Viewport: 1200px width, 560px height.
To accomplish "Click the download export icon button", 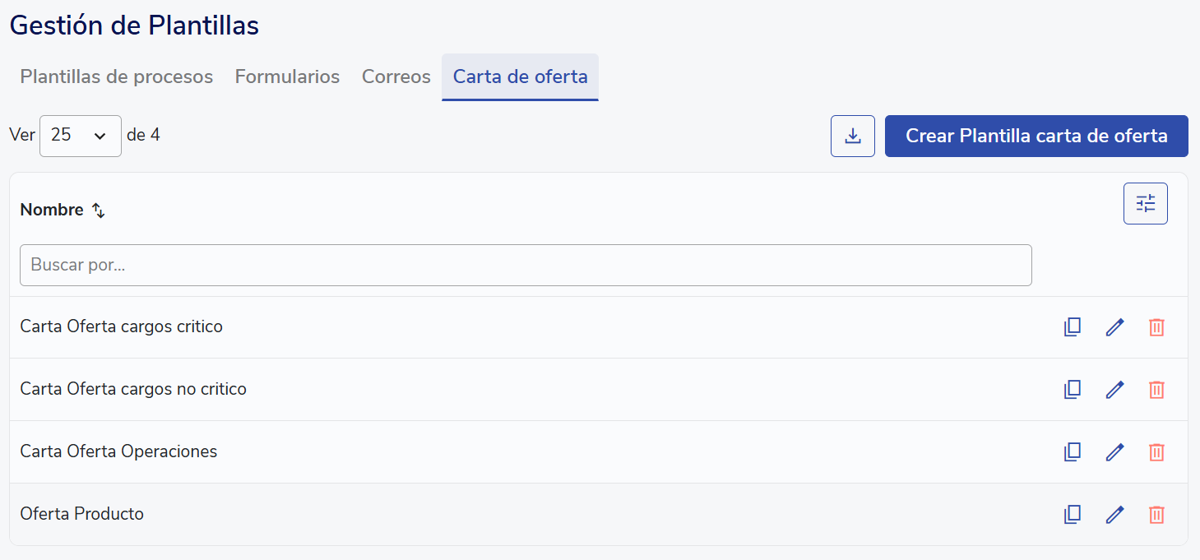I will (x=853, y=136).
